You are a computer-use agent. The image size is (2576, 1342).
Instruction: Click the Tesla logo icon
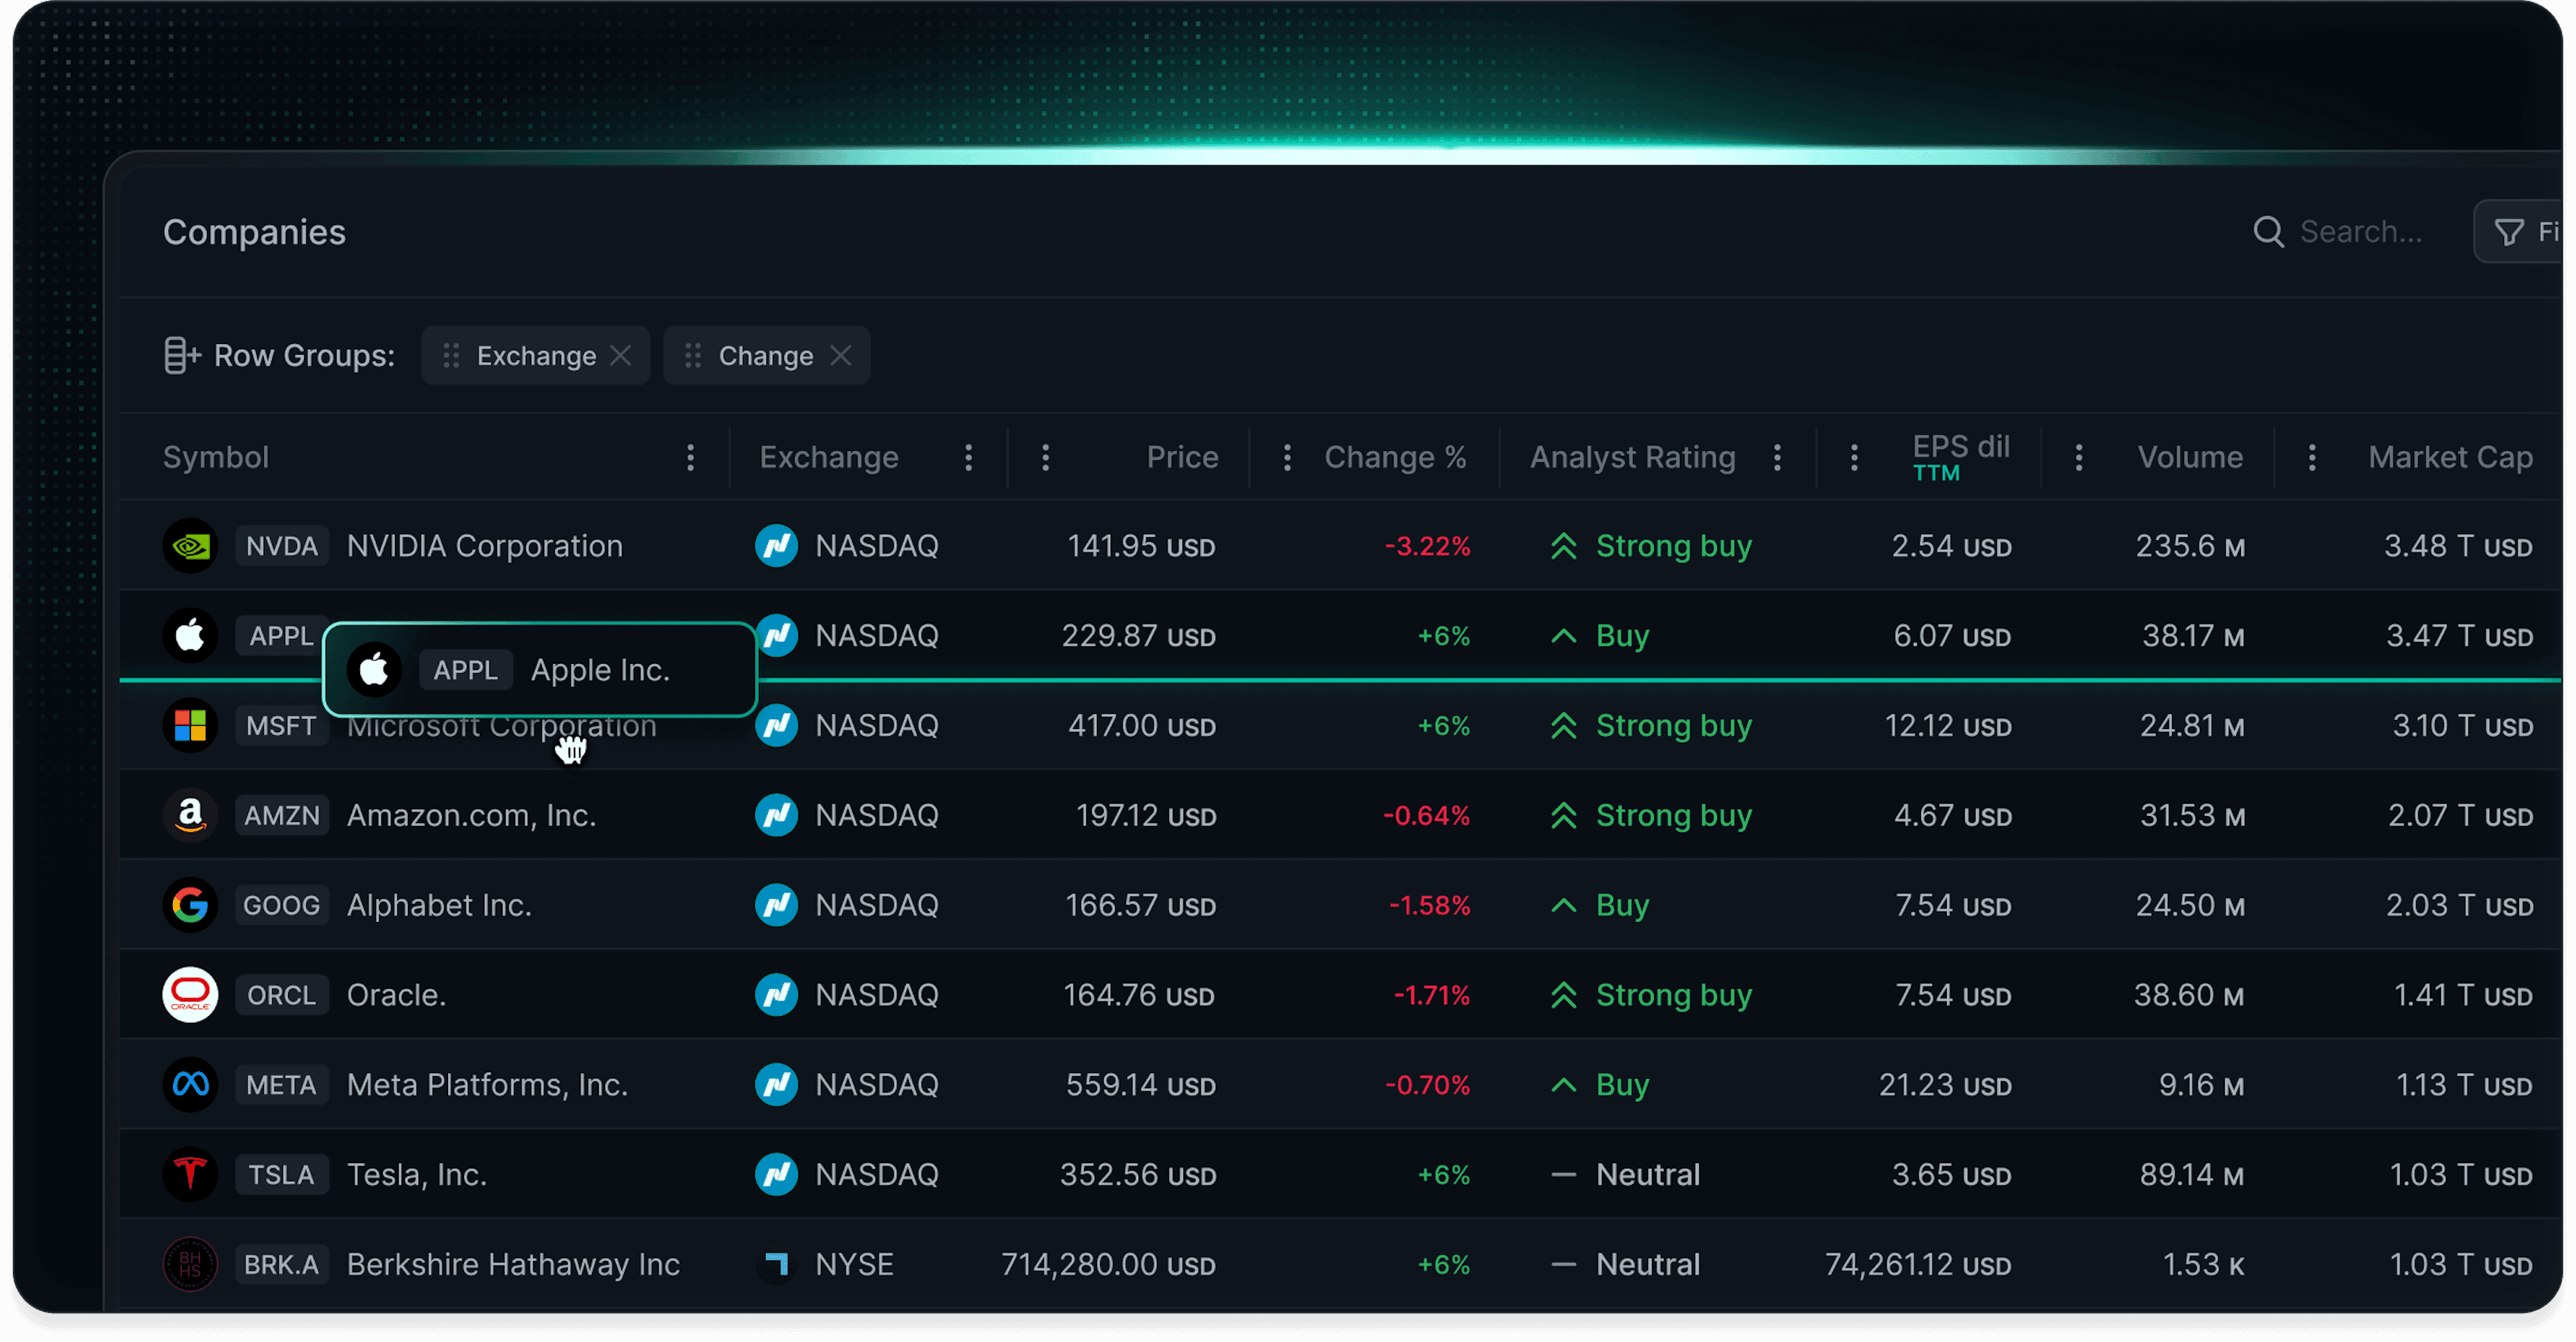click(x=190, y=1174)
